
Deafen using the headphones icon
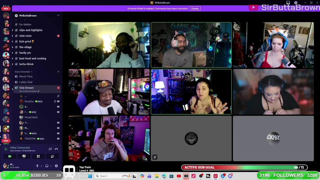click(47, 166)
